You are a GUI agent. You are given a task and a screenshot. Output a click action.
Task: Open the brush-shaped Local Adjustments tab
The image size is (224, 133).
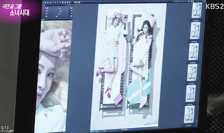pyautogui.click(x=60, y=2)
